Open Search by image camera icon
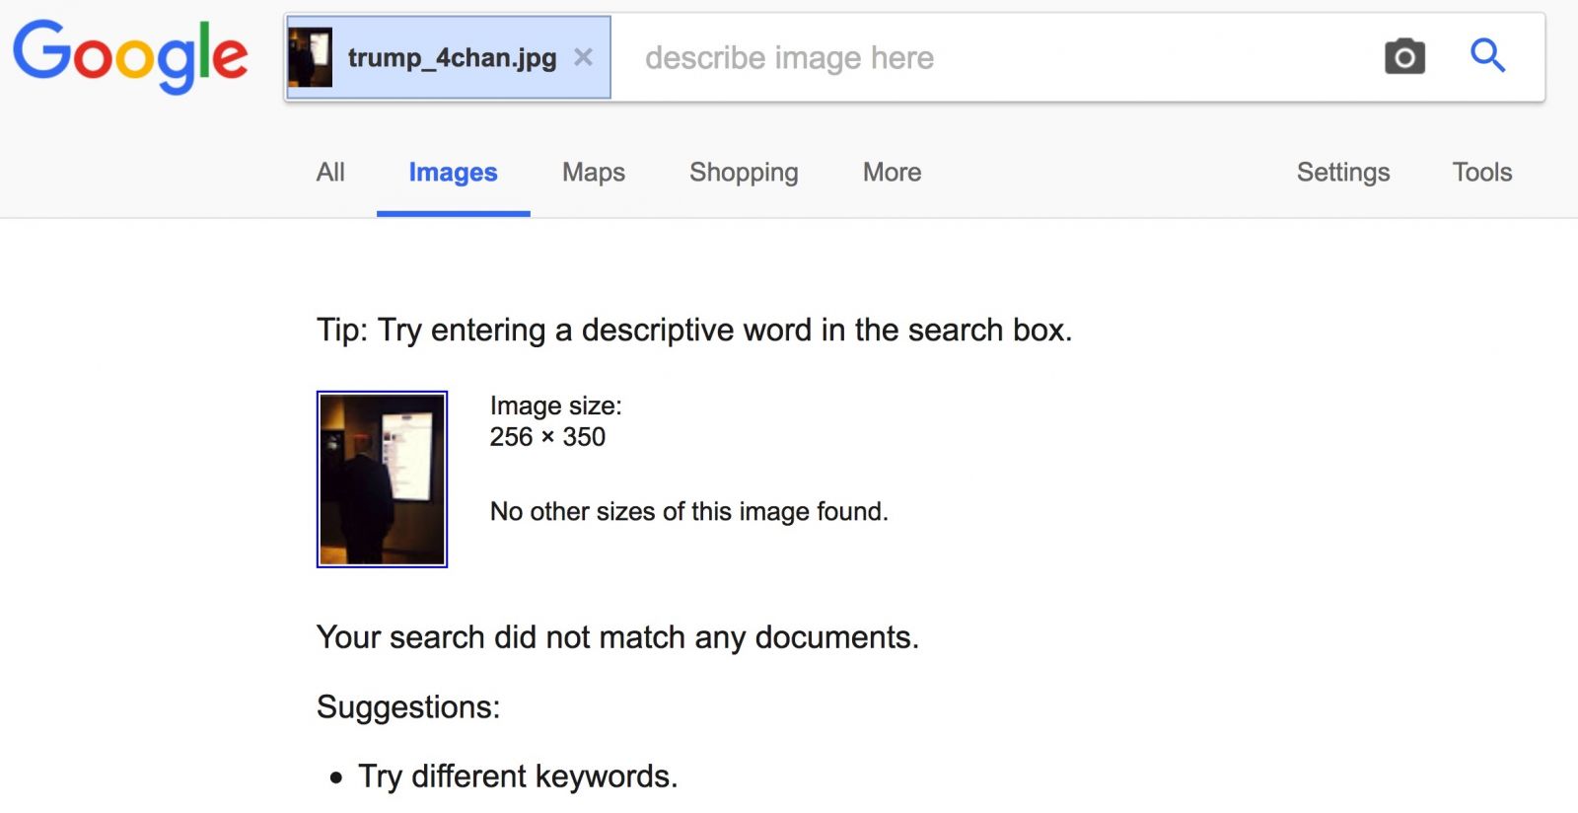Screen dimensions: 1578x813 pyautogui.click(x=1404, y=57)
